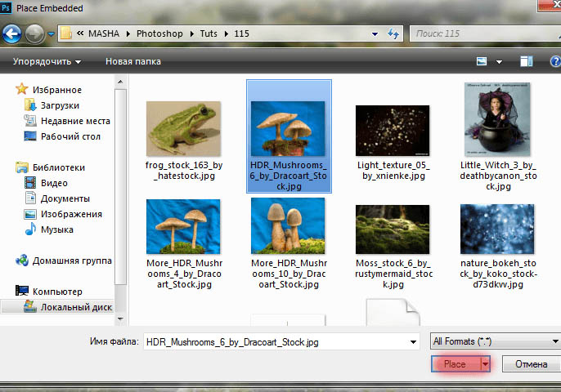Select Избранное in navigation pane

pos(57,90)
